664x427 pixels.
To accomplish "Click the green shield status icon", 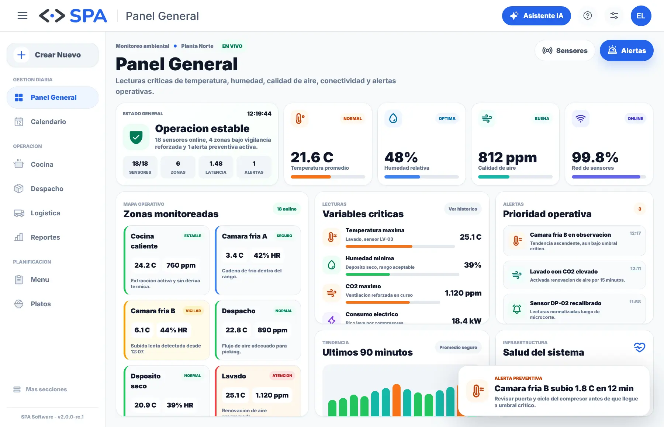I will coord(136,137).
